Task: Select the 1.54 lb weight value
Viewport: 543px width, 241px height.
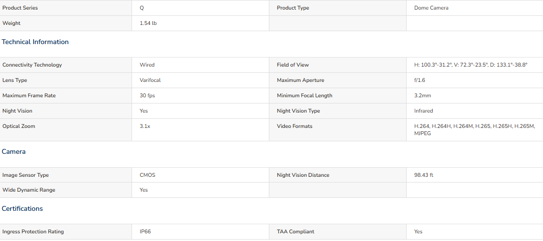Action: (148, 23)
